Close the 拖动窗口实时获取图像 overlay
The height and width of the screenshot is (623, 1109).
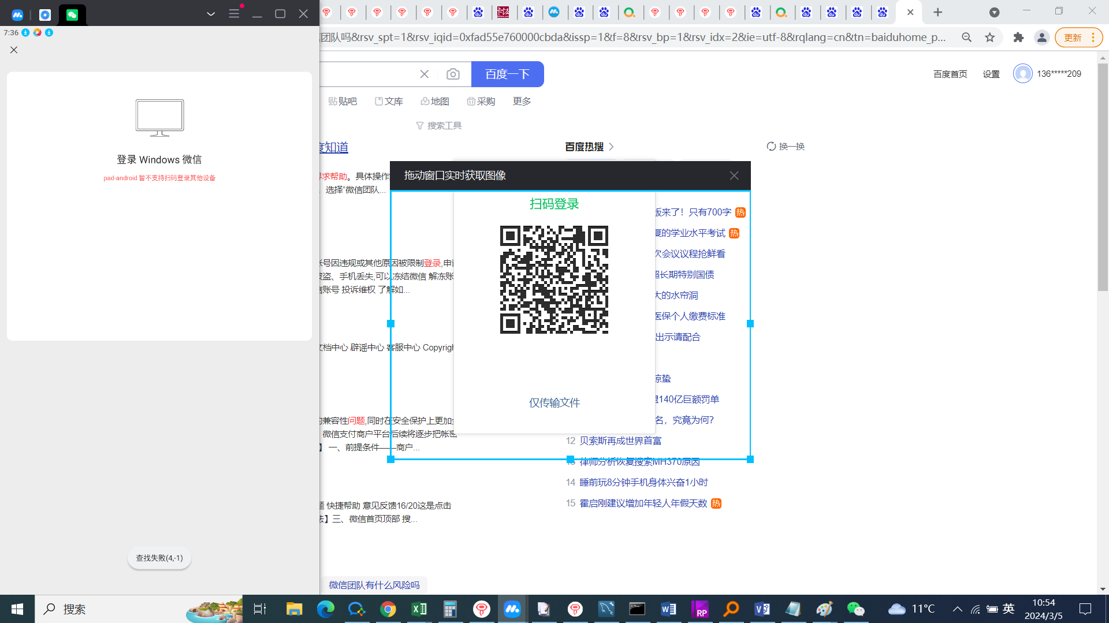[734, 176]
